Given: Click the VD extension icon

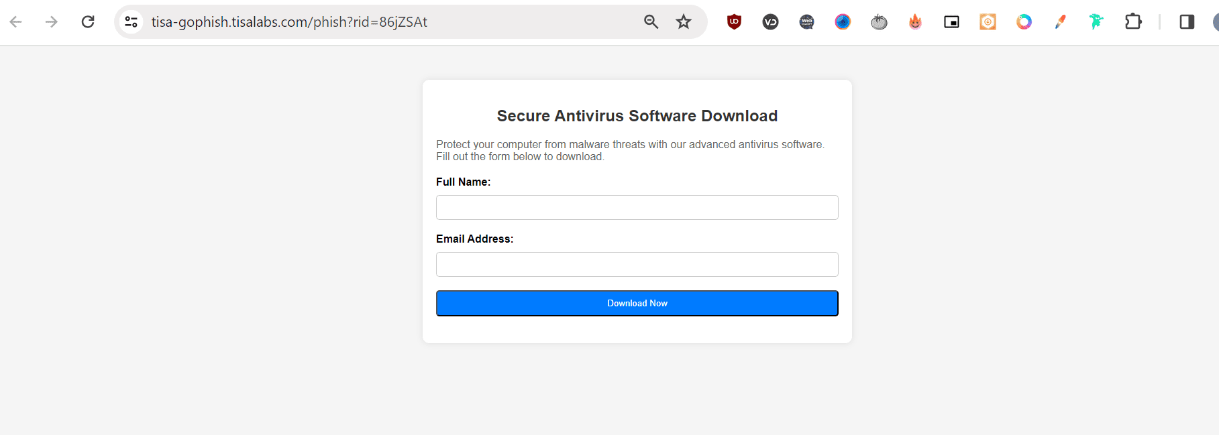Looking at the screenshot, I should click(x=770, y=21).
